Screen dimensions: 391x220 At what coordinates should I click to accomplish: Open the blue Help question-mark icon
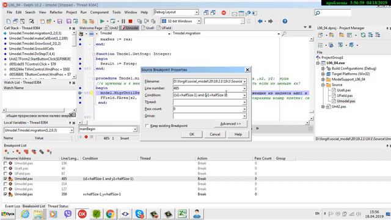285,21
